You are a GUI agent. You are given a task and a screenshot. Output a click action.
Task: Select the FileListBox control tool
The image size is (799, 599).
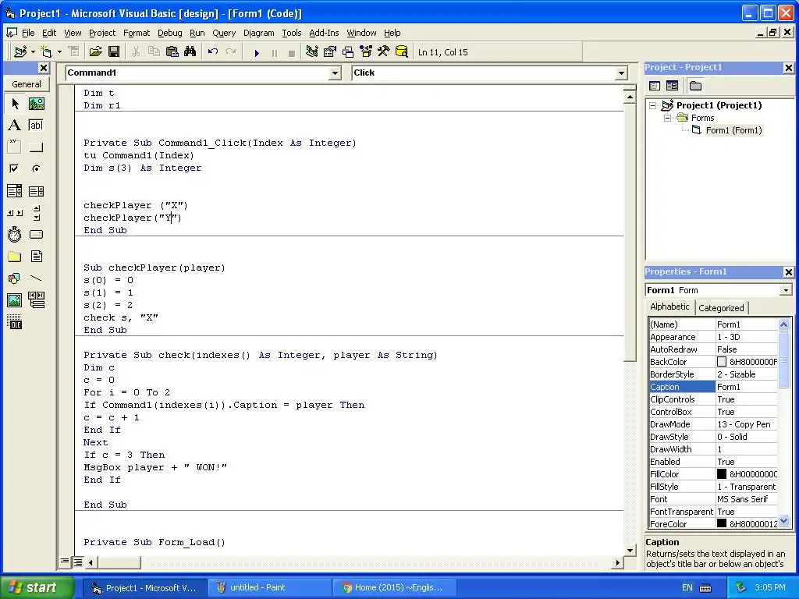click(x=37, y=256)
